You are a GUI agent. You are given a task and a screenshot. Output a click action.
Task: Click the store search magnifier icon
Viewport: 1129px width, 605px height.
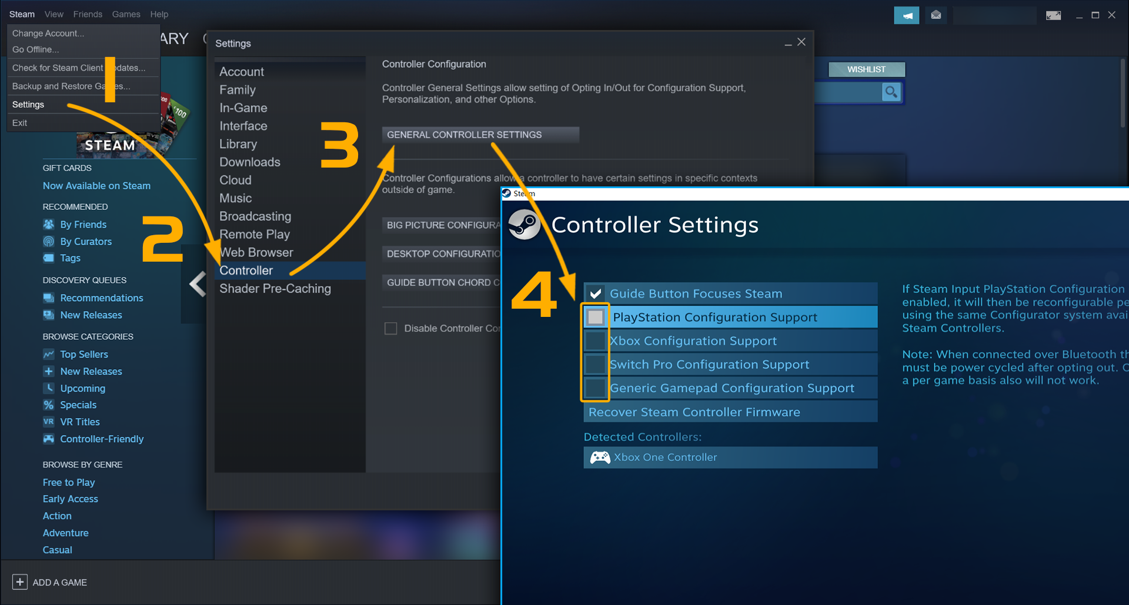point(891,92)
